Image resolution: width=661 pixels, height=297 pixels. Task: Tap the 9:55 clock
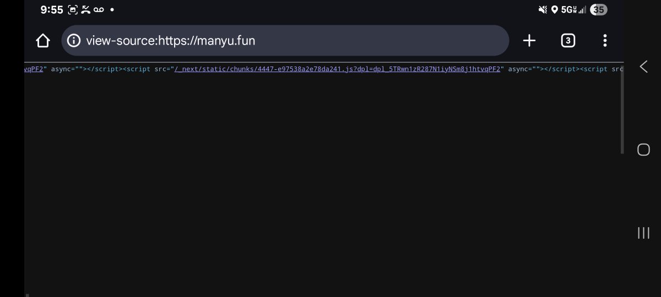(x=52, y=9)
